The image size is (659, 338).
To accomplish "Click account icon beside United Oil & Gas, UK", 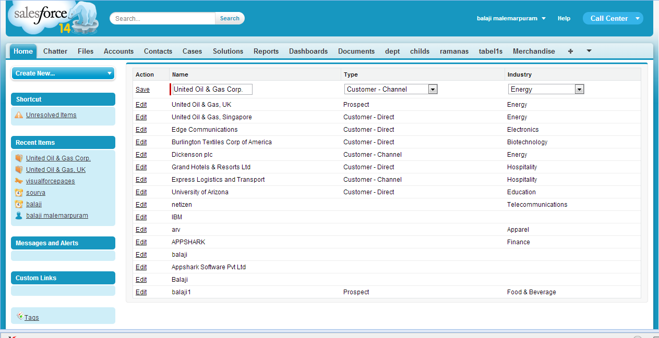I will tap(19, 169).
